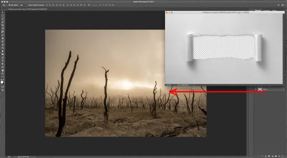Select the Blur tool
Viewport: 287px width, 158px height.
tap(3, 51)
